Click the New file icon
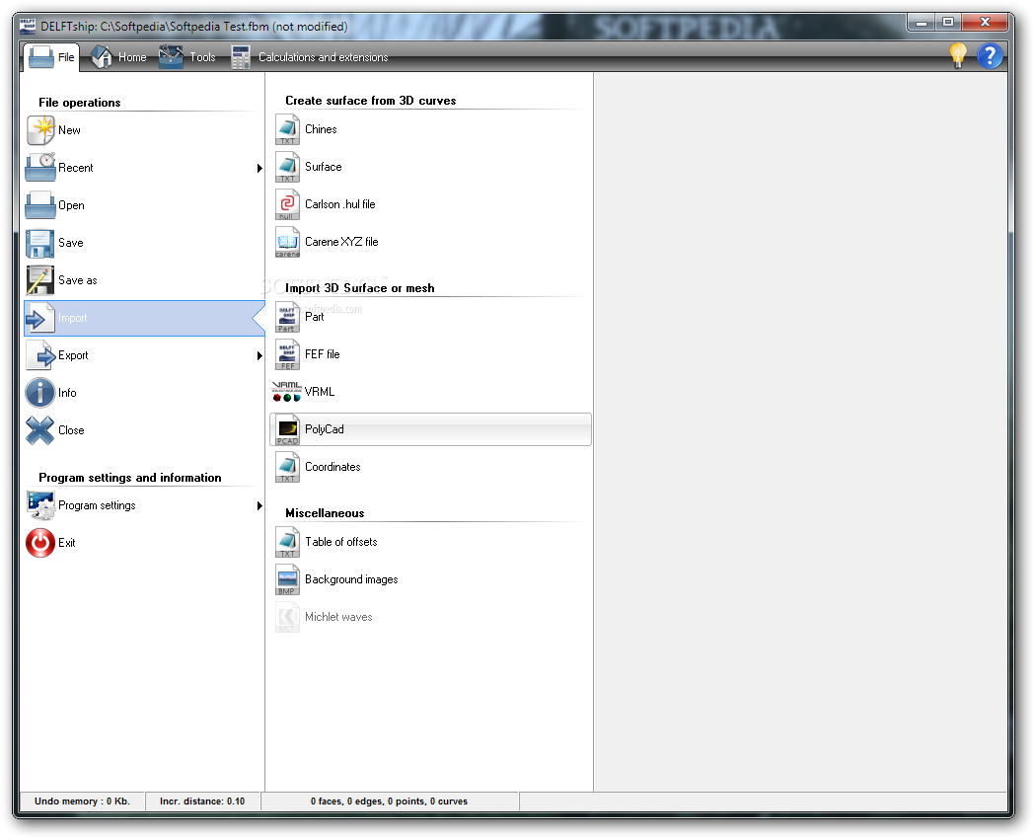1035x839 pixels. click(40, 130)
